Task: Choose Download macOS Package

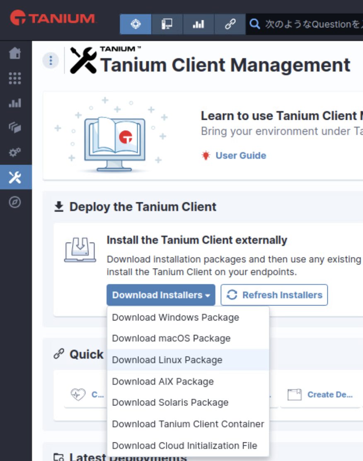Action: point(188,338)
